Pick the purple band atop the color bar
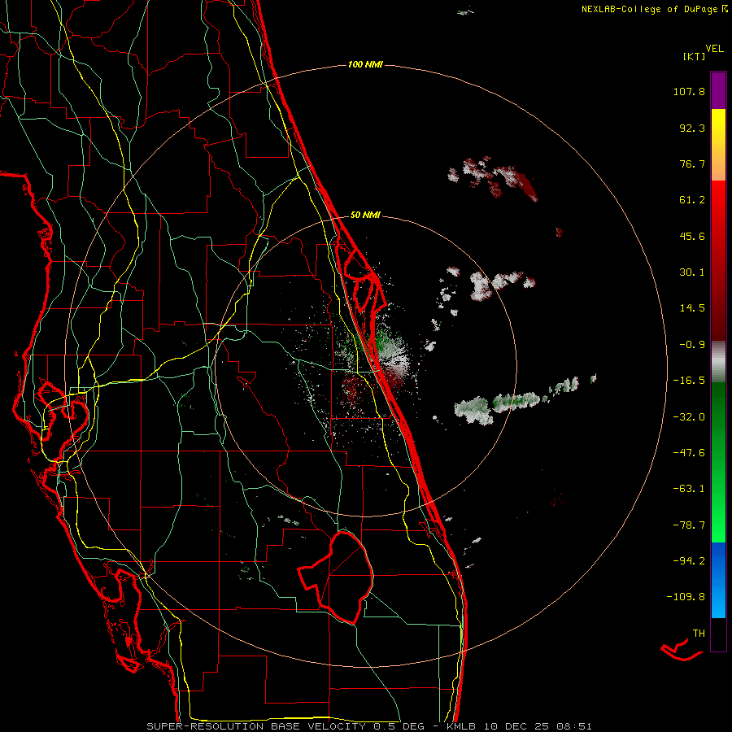This screenshot has height=732, width=732. 718,90
